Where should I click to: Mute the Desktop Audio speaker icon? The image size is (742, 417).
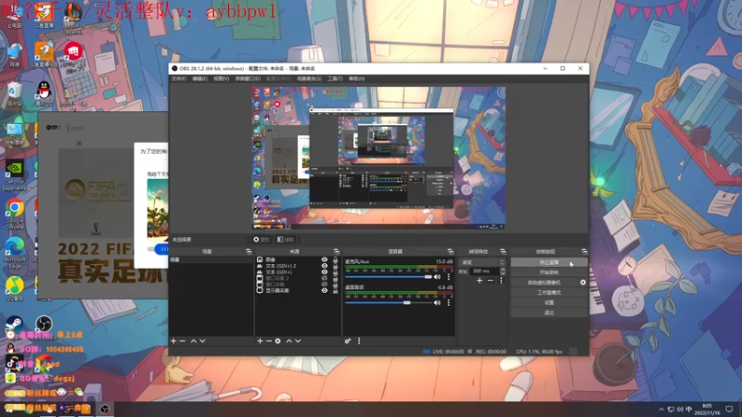(x=437, y=303)
